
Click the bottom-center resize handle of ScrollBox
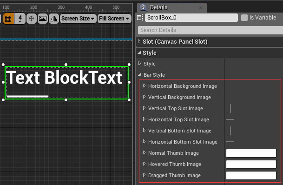click(66, 100)
